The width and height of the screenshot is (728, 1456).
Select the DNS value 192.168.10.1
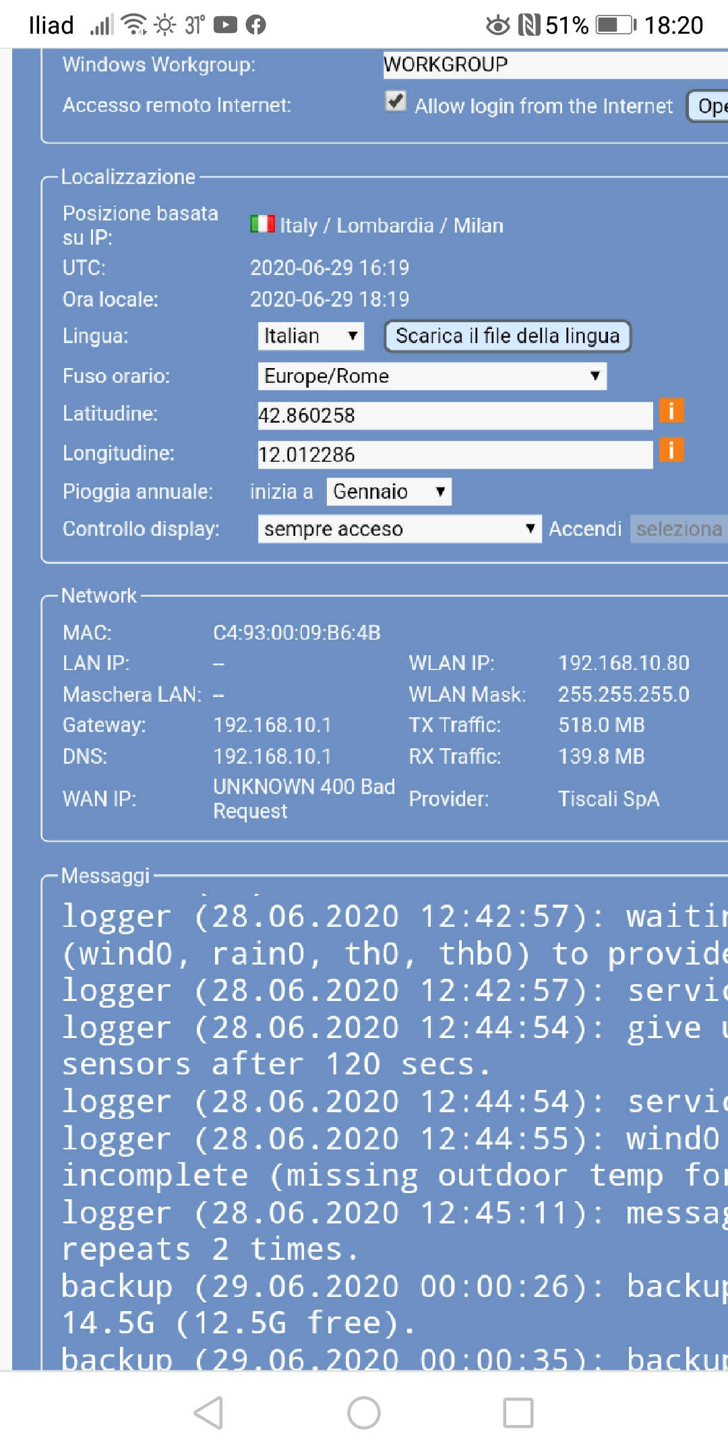[x=272, y=756]
